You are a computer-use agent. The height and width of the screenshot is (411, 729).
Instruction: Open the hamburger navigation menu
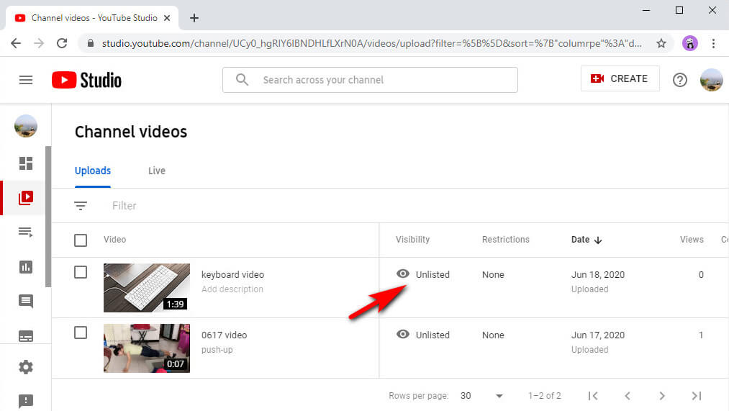(26, 80)
